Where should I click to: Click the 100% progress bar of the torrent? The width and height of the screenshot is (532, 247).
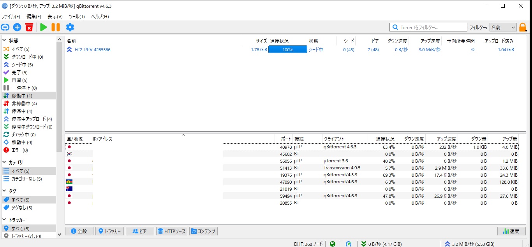point(287,50)
